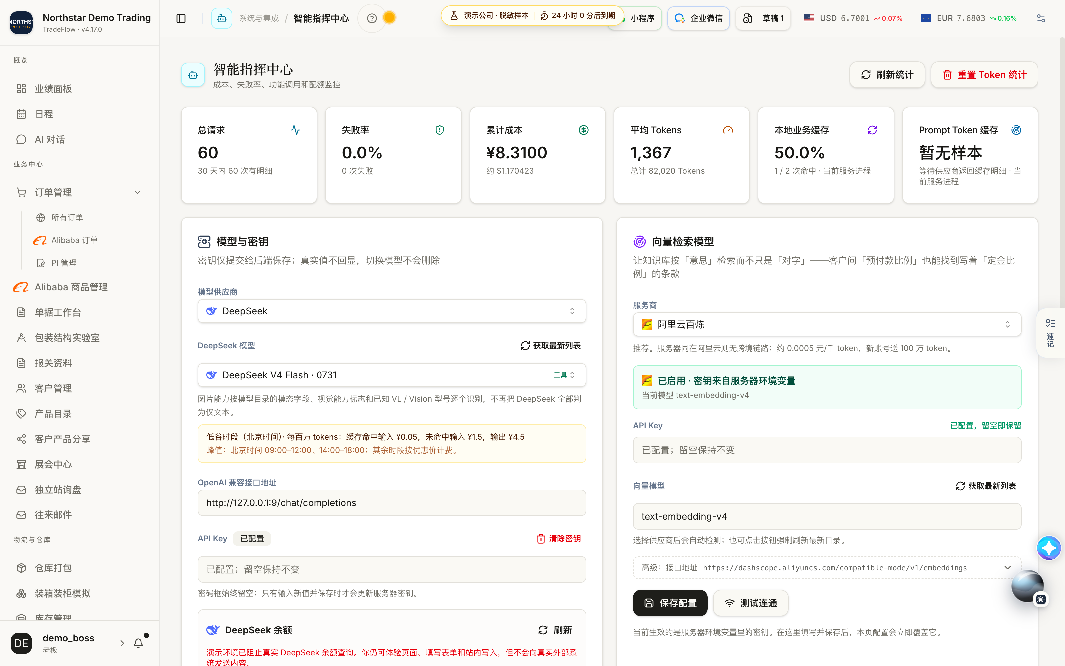Expand the 高级：接口地址 section

(827, 568)
